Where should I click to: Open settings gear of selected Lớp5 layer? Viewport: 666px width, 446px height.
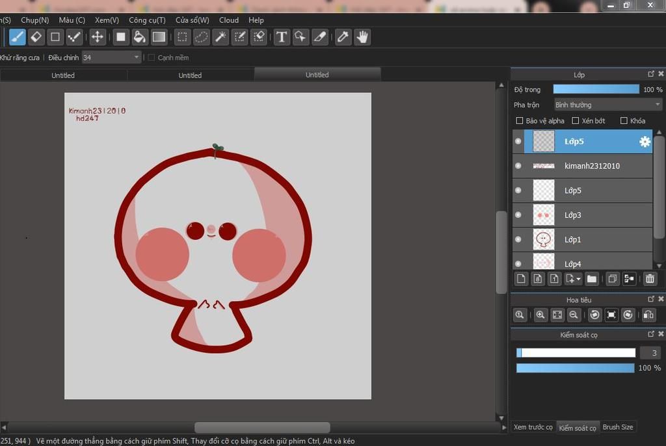coord(645,142)
